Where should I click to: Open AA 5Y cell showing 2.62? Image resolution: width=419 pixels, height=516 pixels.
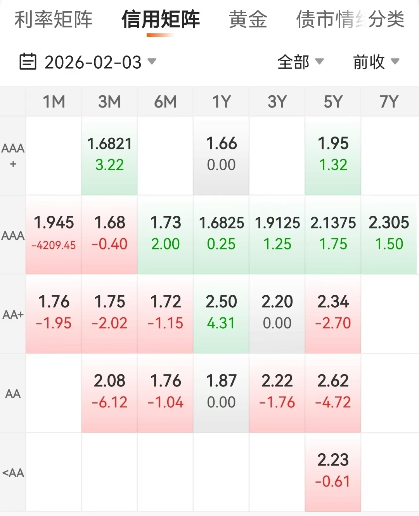[333, 392]
